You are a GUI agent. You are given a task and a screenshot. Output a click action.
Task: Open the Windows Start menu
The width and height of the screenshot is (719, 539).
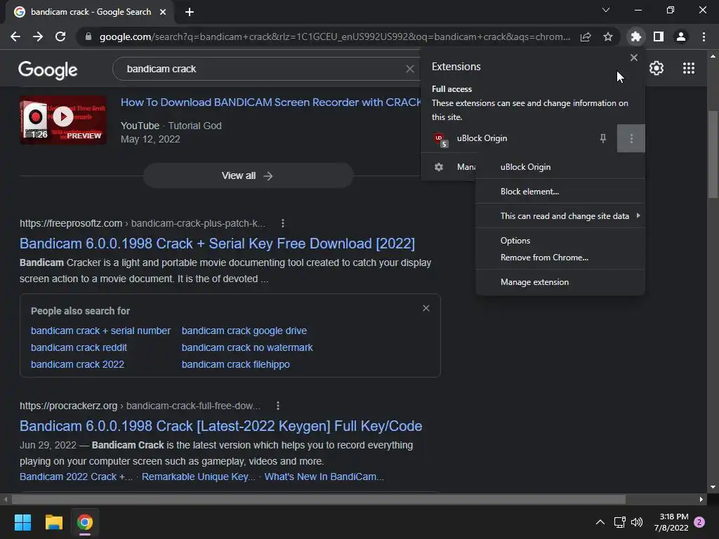coord(22,522)
